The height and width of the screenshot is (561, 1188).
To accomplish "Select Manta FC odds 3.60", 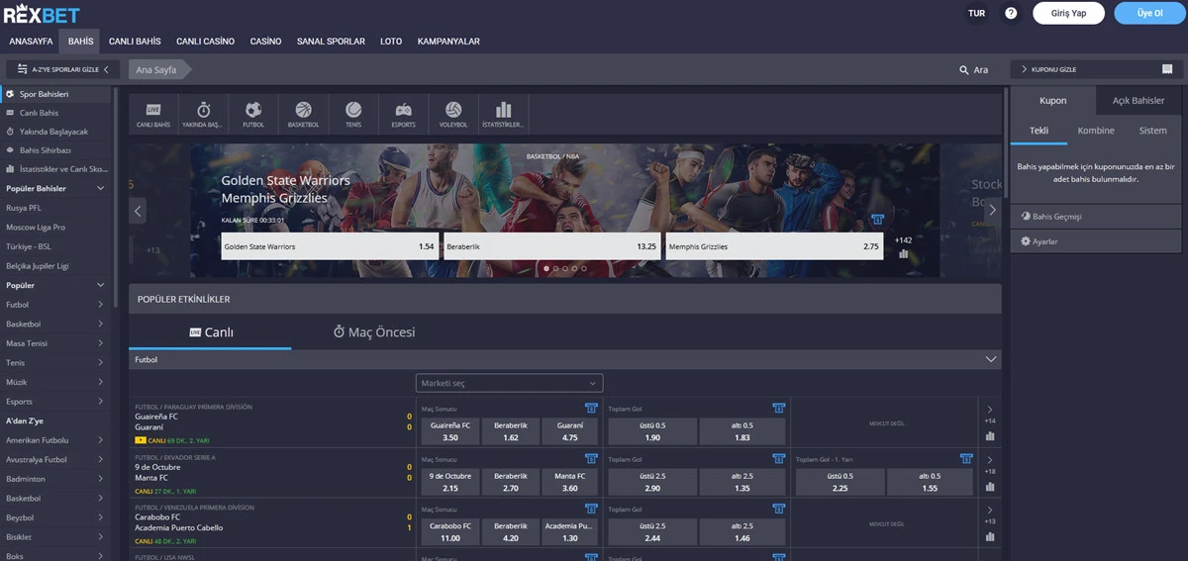I will click(569, 482).
